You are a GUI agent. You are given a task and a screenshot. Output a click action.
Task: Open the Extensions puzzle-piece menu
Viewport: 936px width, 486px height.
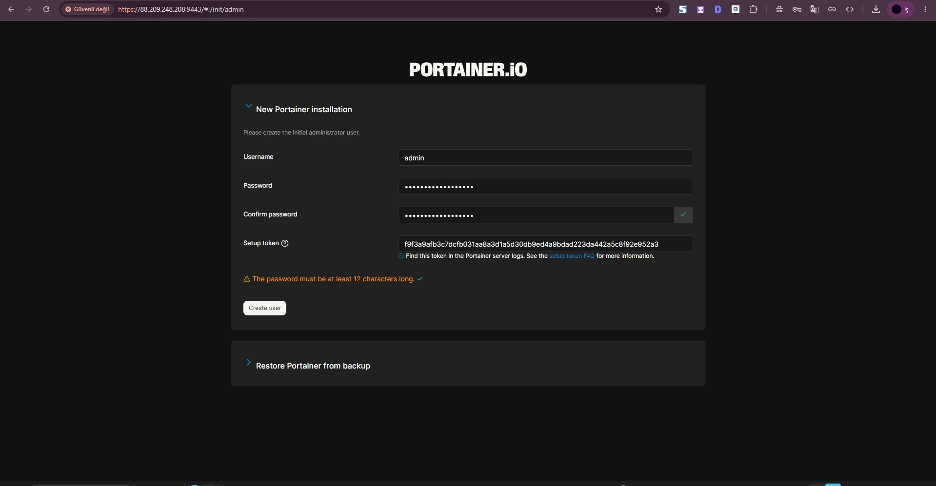[x=754, y=9]
